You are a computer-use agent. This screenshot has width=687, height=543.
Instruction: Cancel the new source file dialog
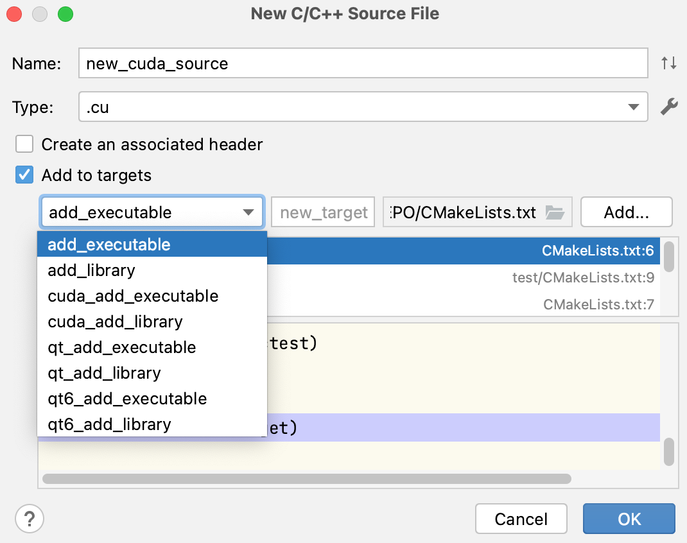pos(521,519)
